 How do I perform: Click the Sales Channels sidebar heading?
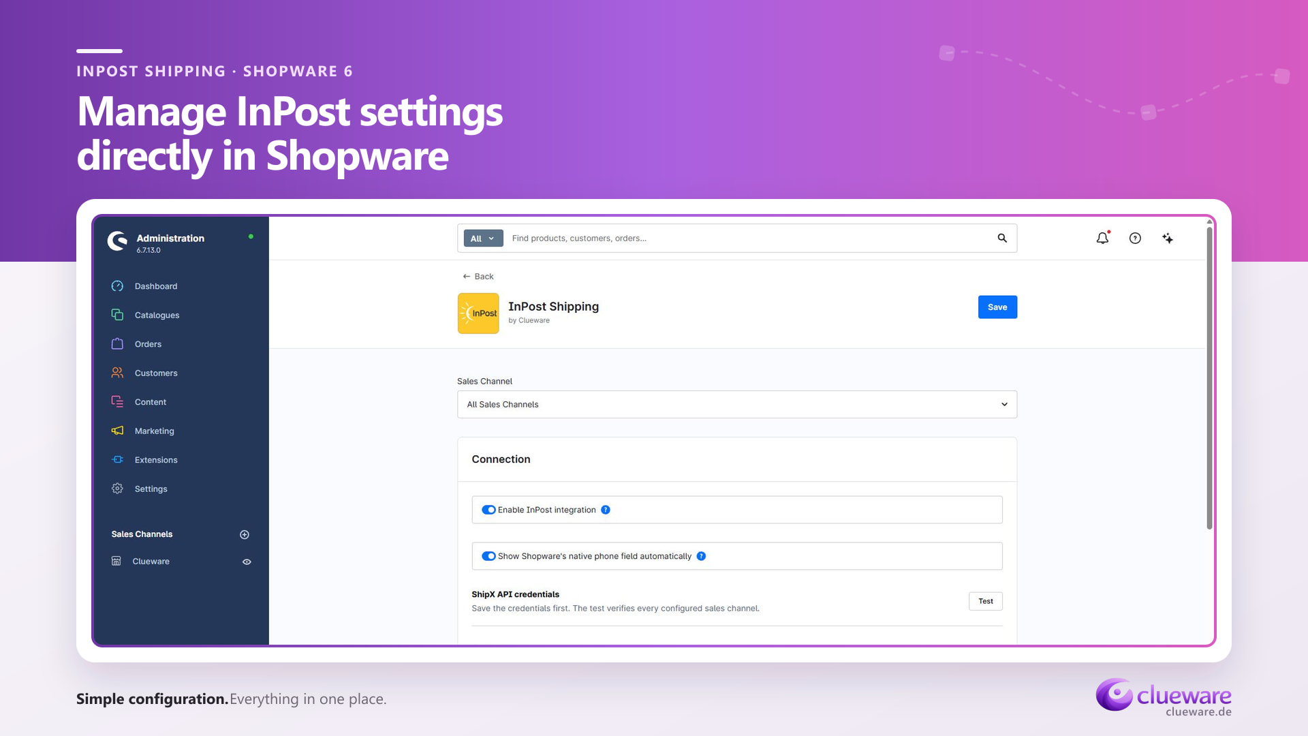[x=142, y=534]
